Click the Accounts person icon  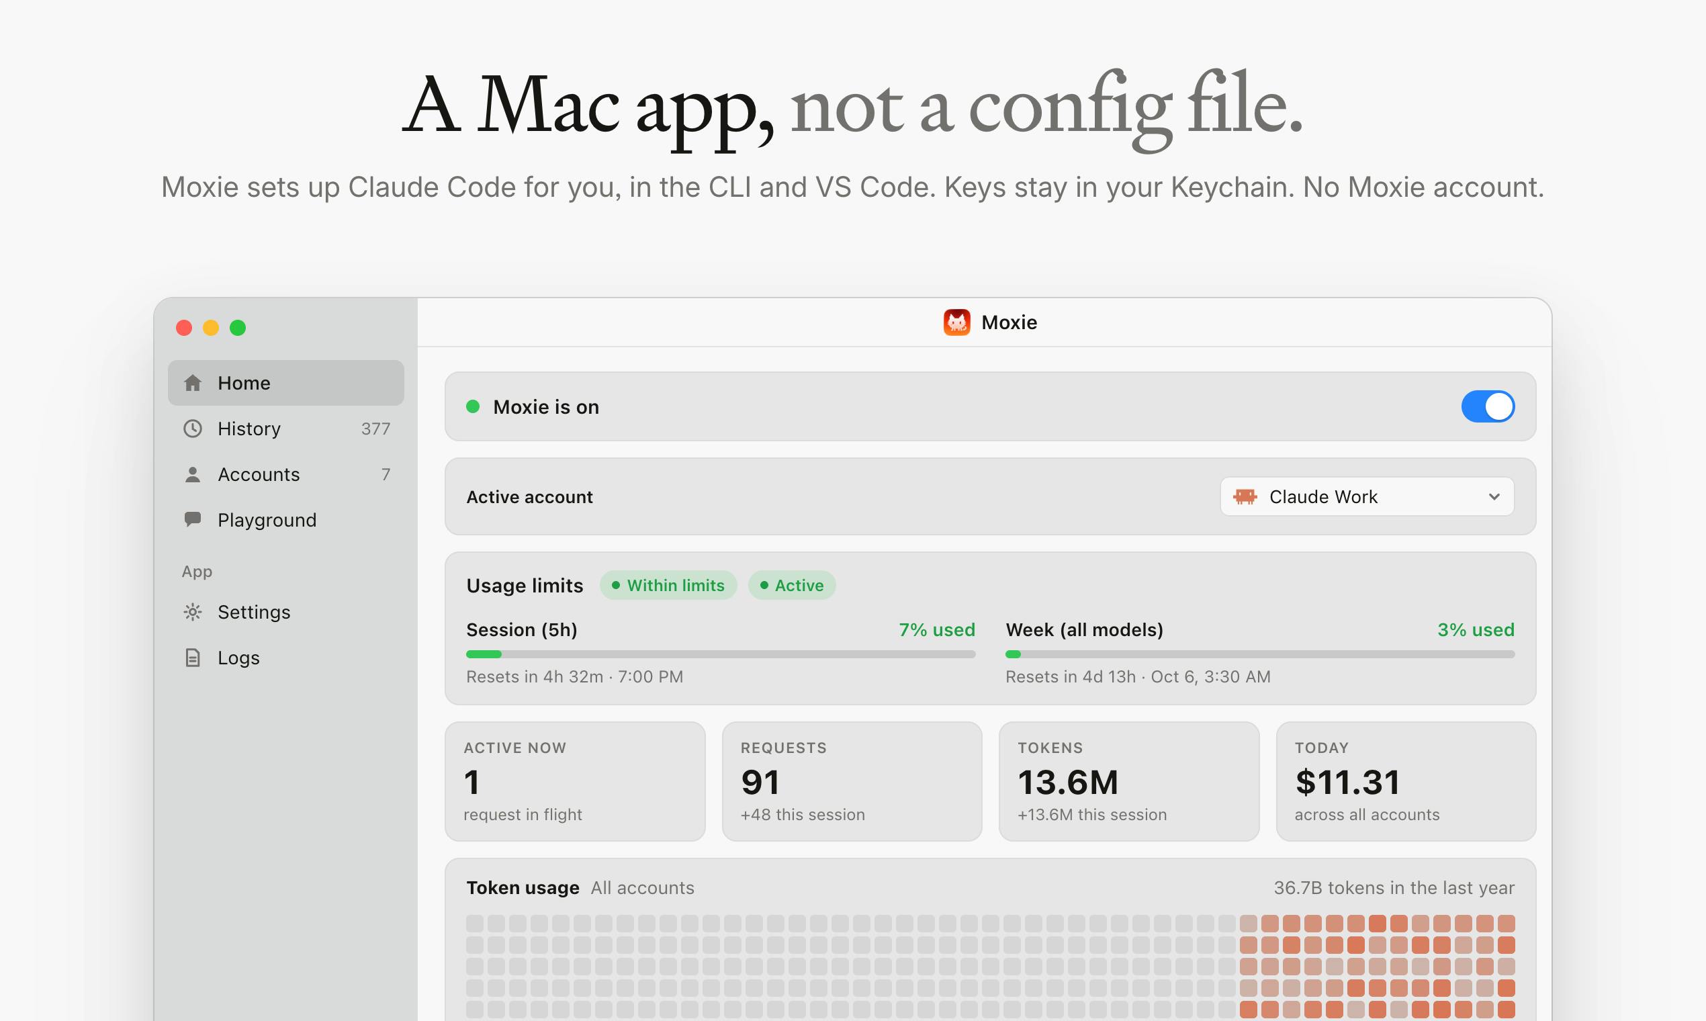[193, 475]
